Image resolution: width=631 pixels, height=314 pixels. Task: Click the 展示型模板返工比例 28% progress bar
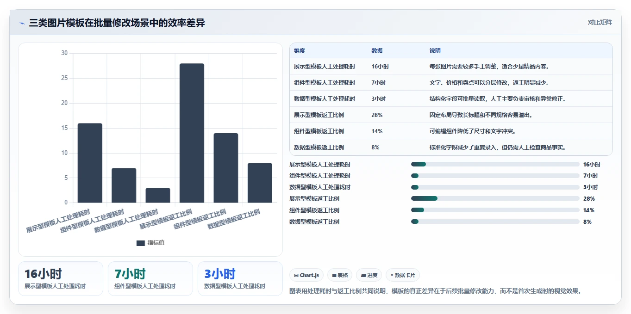[x=495, y=198]
